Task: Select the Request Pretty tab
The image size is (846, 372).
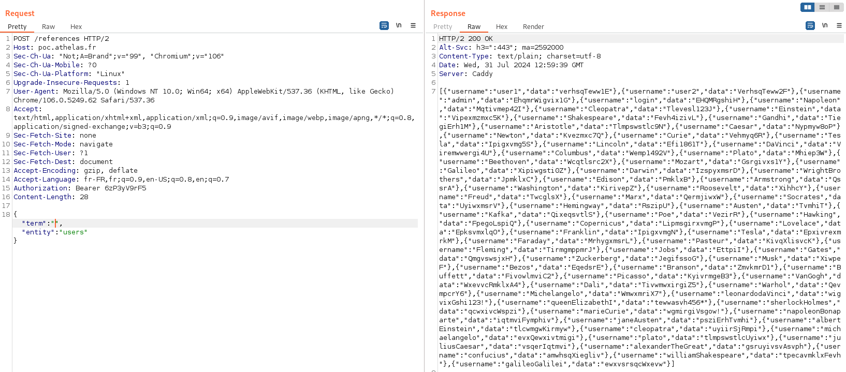Action: (x=17, y=27)
